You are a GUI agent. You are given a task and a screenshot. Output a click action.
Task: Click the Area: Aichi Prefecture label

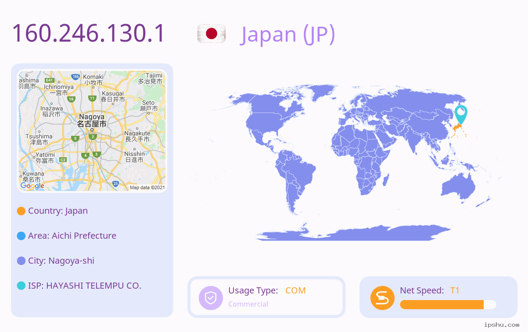point(72,236)
